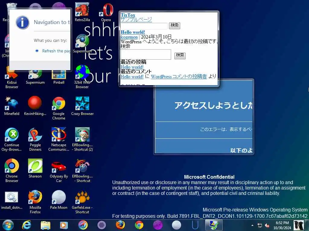Select the このエラーは text in blue window
Viewport: 309px width, 231px height.
pos(226,129)
